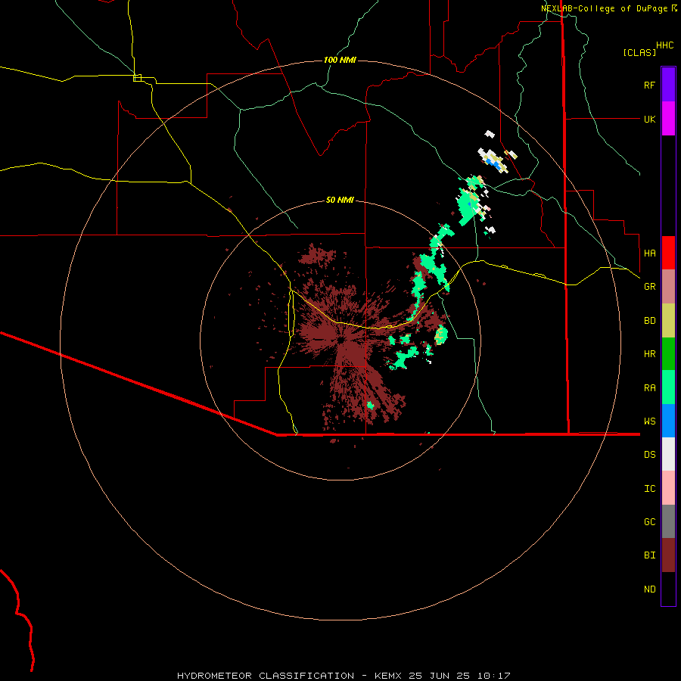Click the DS white color swatch
Viewport: 681px width, 681px height.
[668, 454]
